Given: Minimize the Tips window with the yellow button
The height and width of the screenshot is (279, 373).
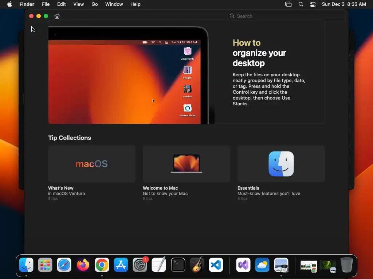Looking at the screenshot, I should click(39, 16).
